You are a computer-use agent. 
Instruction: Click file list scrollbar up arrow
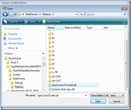[126, 27]
